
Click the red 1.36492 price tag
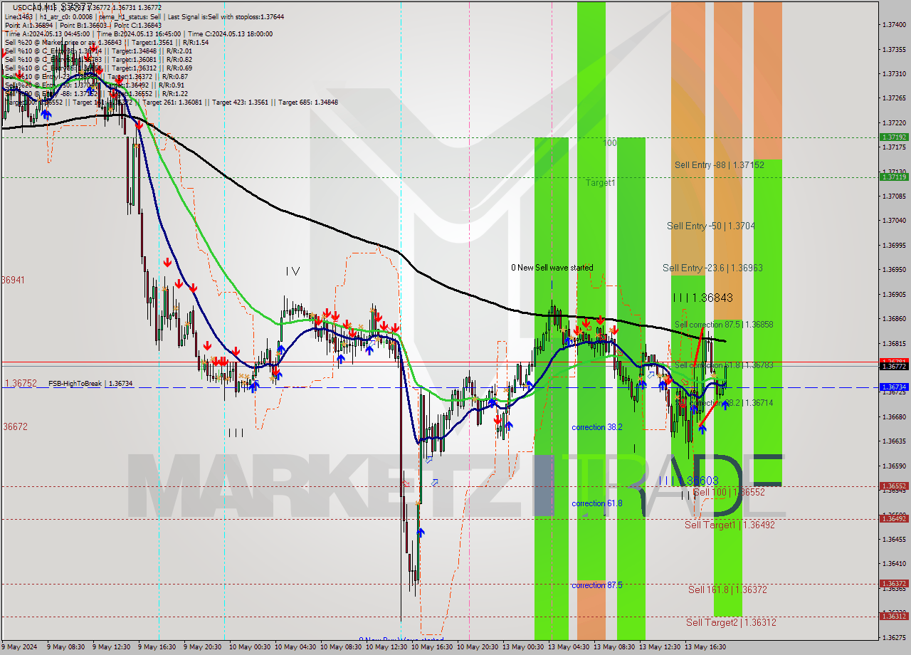(894, 519)
